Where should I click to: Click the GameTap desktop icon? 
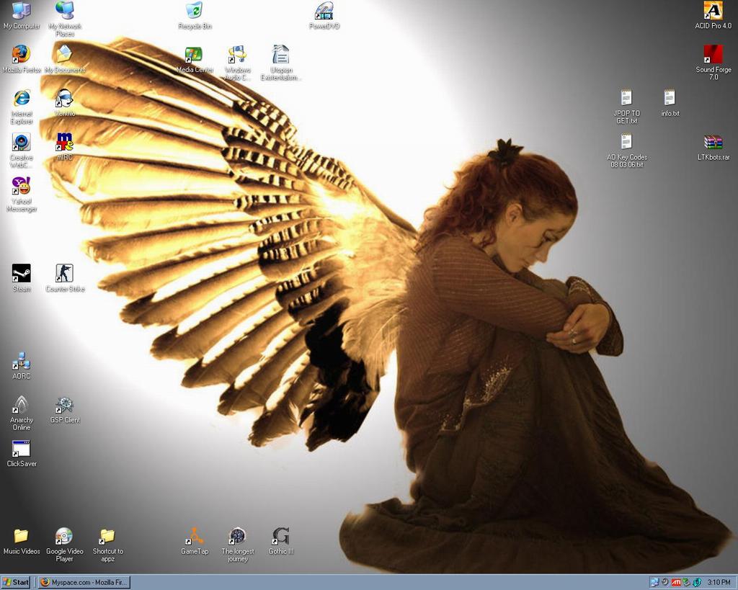[194, 537]
